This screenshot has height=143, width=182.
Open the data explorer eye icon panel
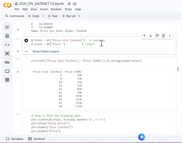[7, 53]
